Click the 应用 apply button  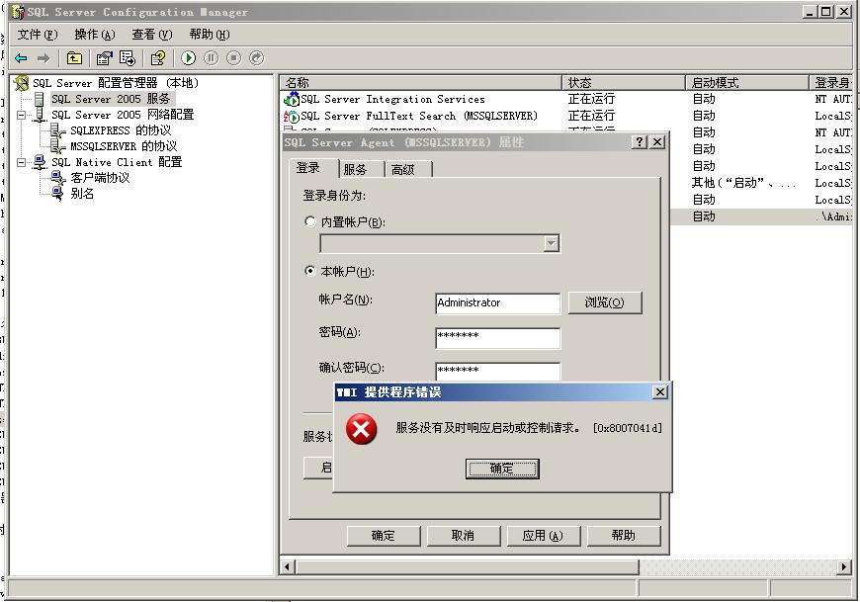pyautogui.click(x=544, y=536)
